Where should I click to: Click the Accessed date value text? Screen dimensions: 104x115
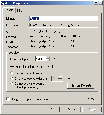tap(51, 46)
